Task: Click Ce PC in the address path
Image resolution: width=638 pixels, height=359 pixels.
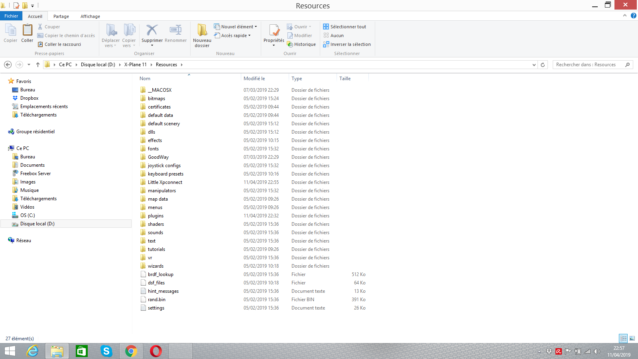Action: pyautogui.click(x=65, y=65)
